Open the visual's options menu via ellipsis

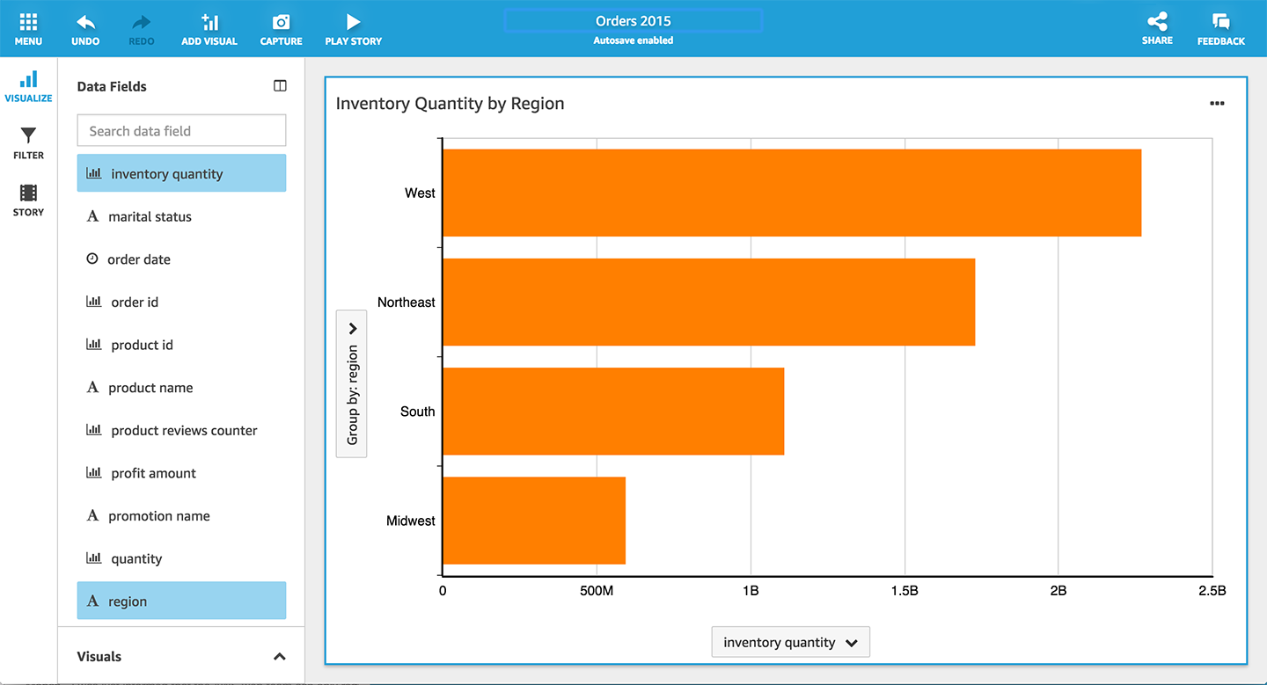pos(1217,103)
